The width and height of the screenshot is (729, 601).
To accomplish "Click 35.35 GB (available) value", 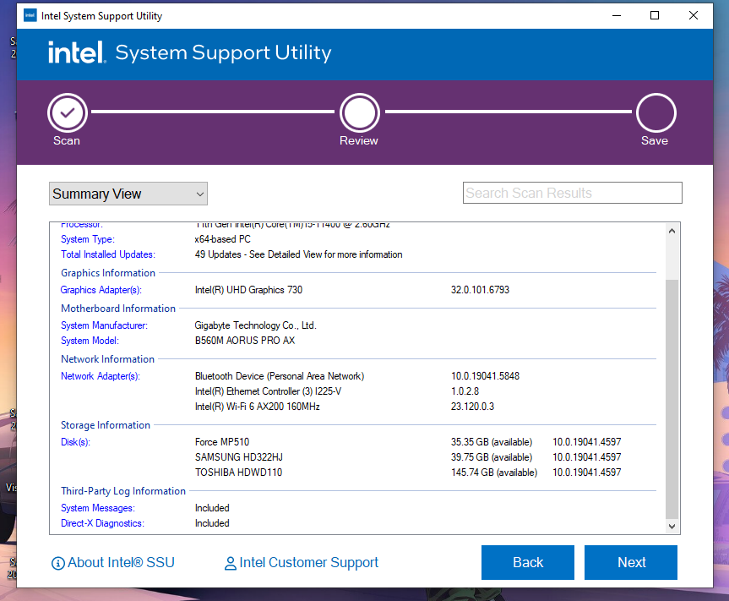I will point(492,442).
